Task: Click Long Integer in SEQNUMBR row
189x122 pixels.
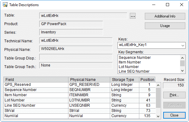Action: pyautogui.click(x=122, y=90)
